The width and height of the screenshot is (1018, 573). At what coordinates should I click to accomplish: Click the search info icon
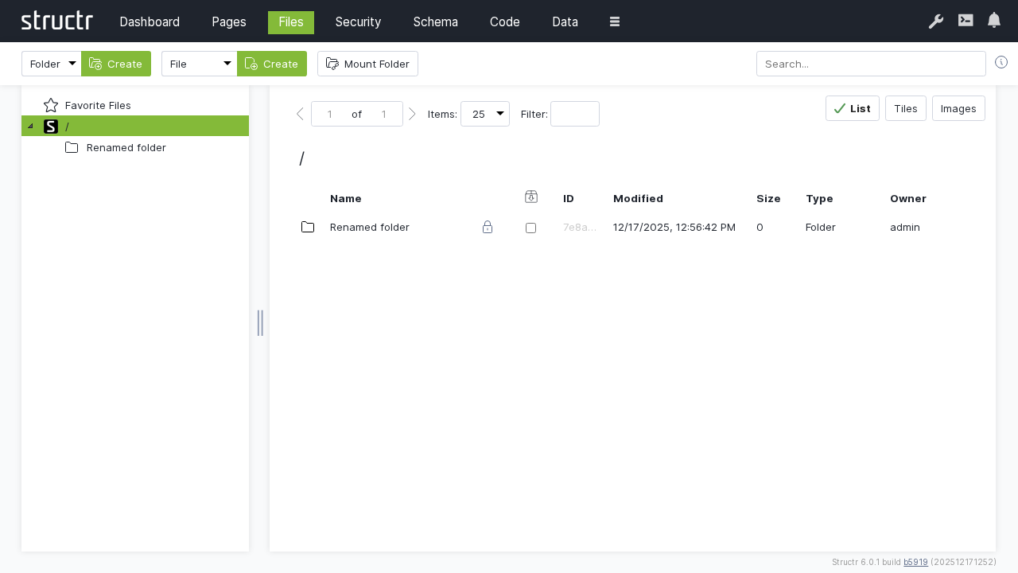1001,63
